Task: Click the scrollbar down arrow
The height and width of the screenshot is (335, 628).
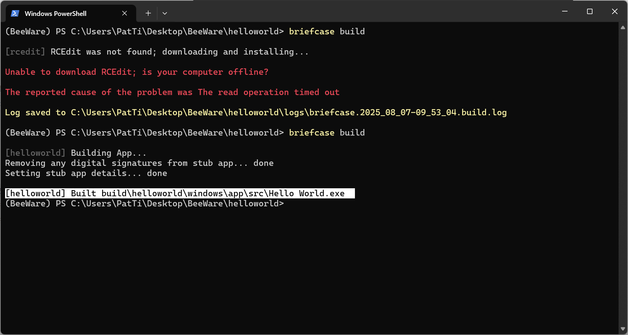Action: coord(623,329)
